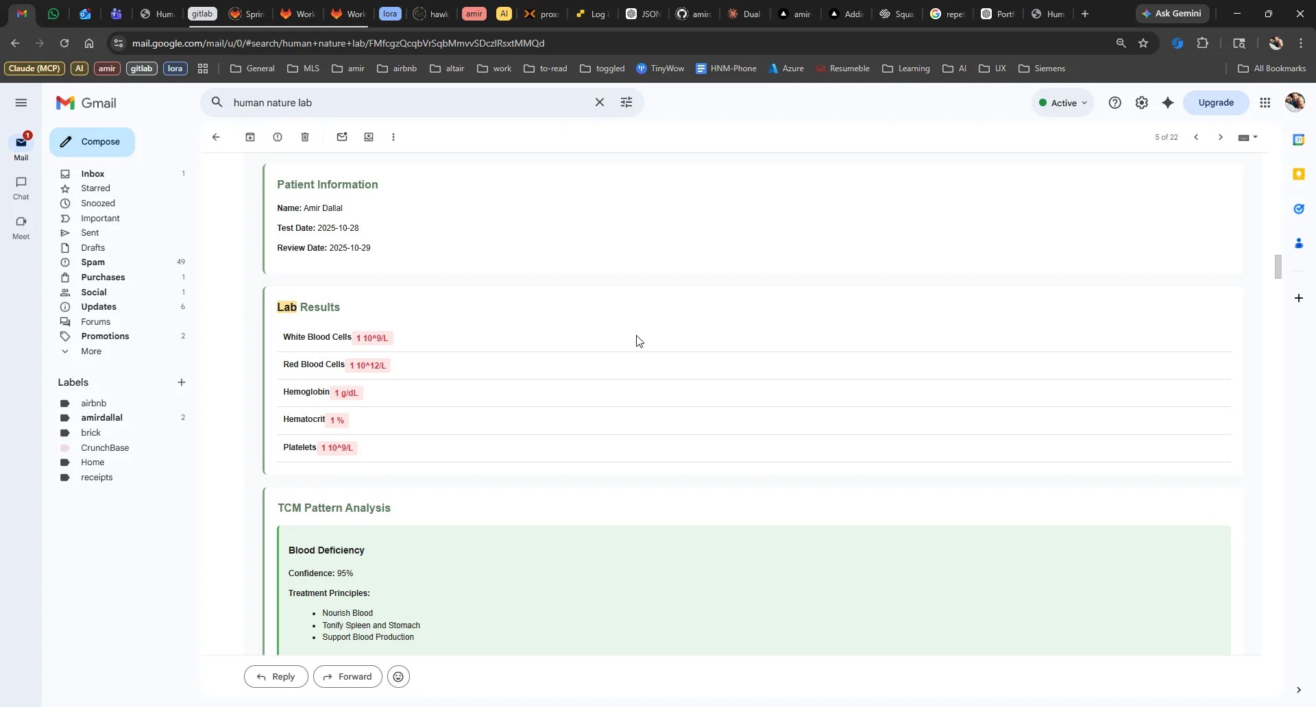
Task: Open Gmail settings gear
Action: coord(1141,103)
